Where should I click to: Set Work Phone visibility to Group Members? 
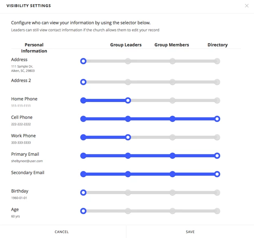point(172,137)
